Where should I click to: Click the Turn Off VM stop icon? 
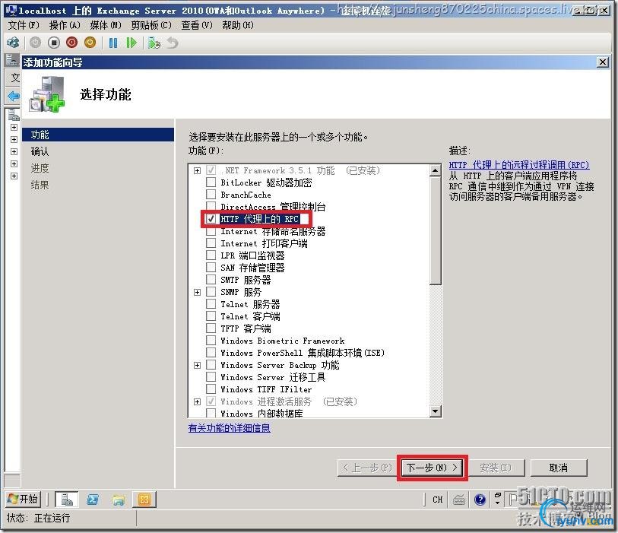[54, 43]
